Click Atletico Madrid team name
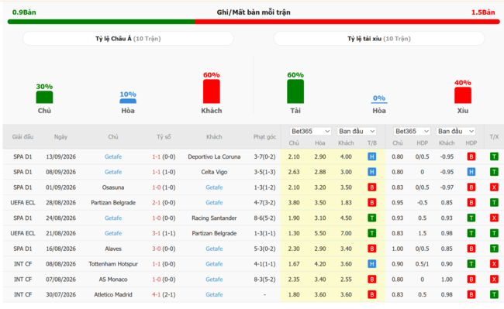504x309 pixels. pos(113,294)
